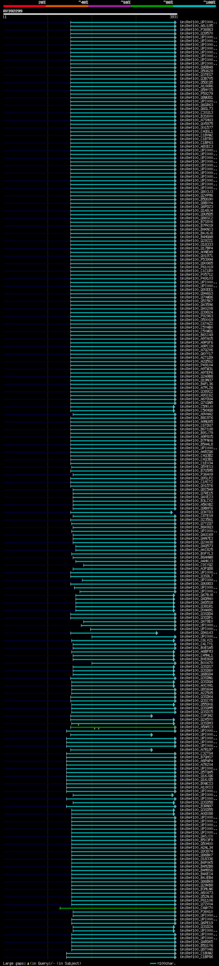Select hit UniRef100_D0AA91

[x=196, y=610]
